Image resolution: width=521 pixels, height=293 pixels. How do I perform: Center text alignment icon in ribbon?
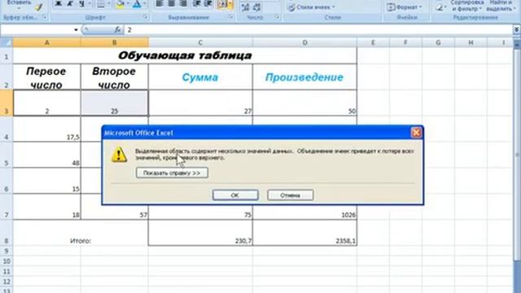pos(172,3)
